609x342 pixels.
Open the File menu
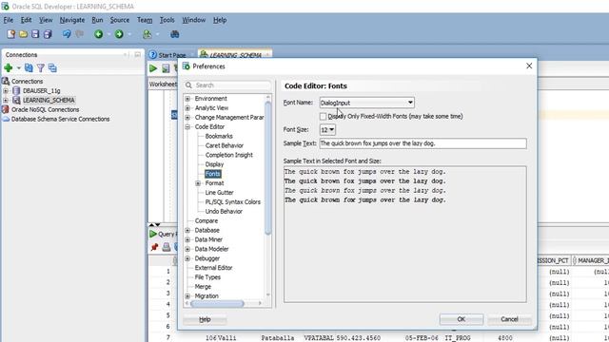click(9, 20)
